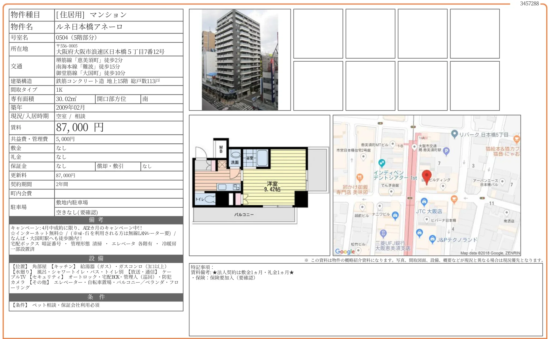Image resolution: width=551 pixels, height=339 pixels.
Task: Click the インディペンデントシアター theater pin
Action: (382, 163)
